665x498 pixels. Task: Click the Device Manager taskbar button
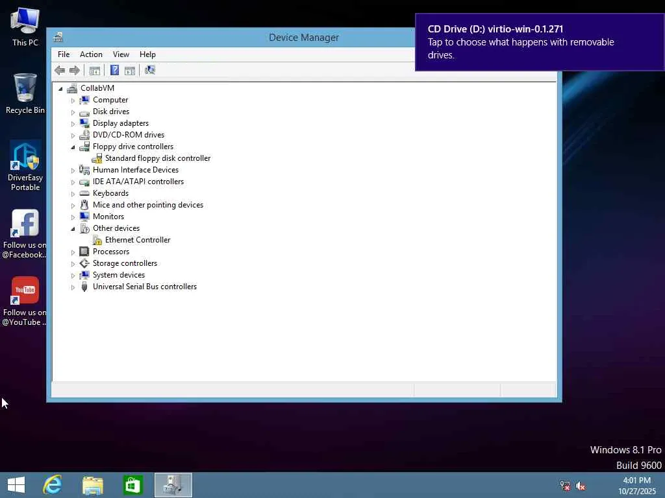pyautogui.click(x=173, y=485)
